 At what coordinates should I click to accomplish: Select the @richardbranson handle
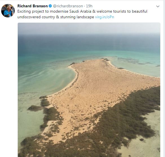(68, 6)
